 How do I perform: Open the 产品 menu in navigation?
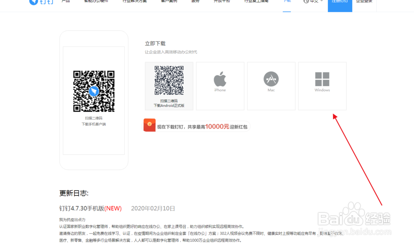click(x=66, y=1)
